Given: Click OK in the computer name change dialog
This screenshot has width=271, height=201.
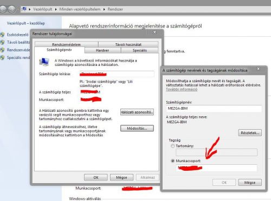Looking at the screenshot, I should coord(224,183).
